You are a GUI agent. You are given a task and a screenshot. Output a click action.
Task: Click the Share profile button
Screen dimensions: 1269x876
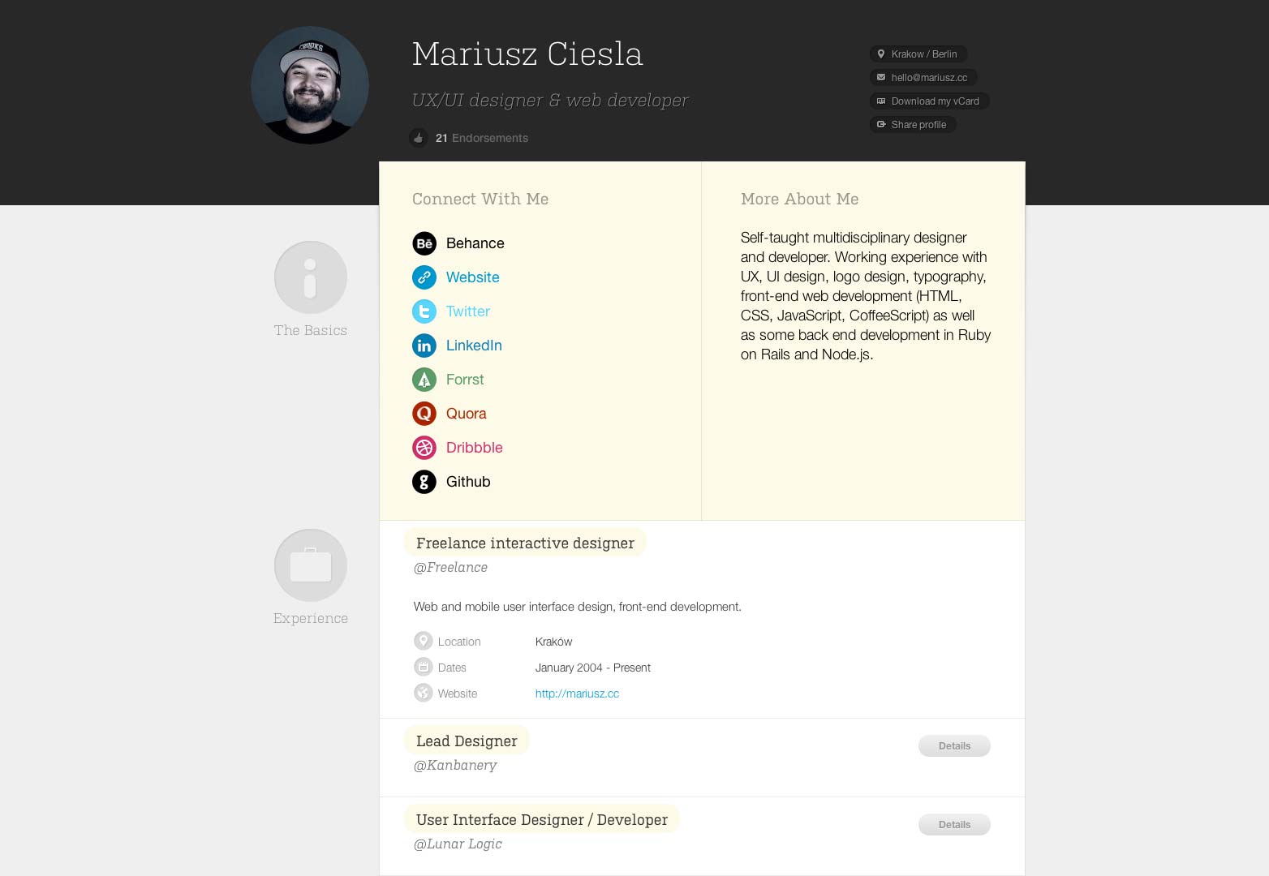(913, 125)
